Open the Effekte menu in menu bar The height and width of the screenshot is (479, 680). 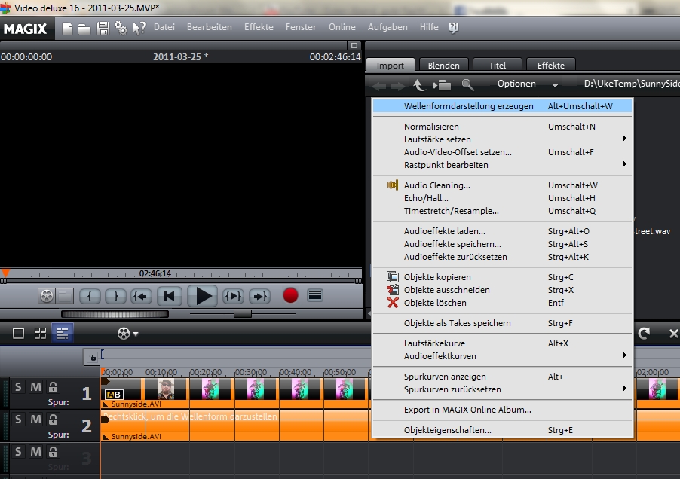[x=259, y=27]
